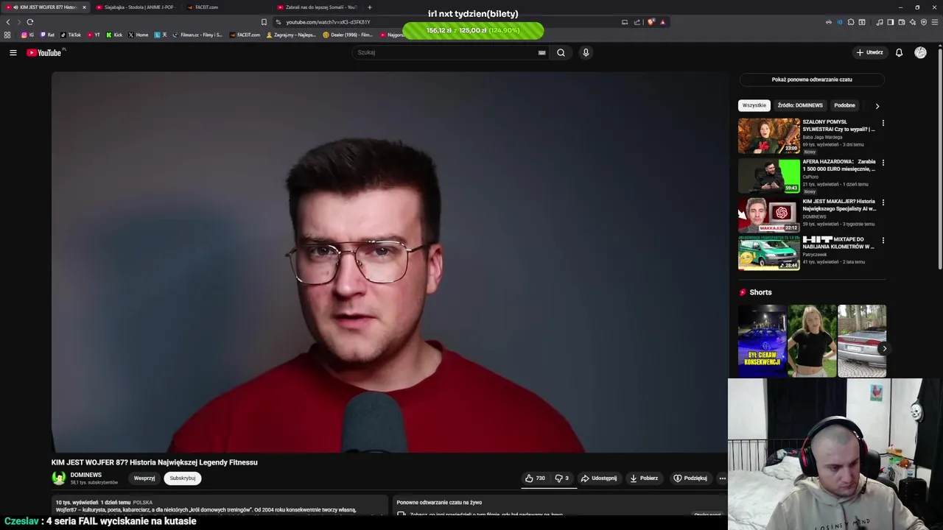Open the IG bookmark
Viewport: 943px width, 530px height.
click(x=28, y=35)
